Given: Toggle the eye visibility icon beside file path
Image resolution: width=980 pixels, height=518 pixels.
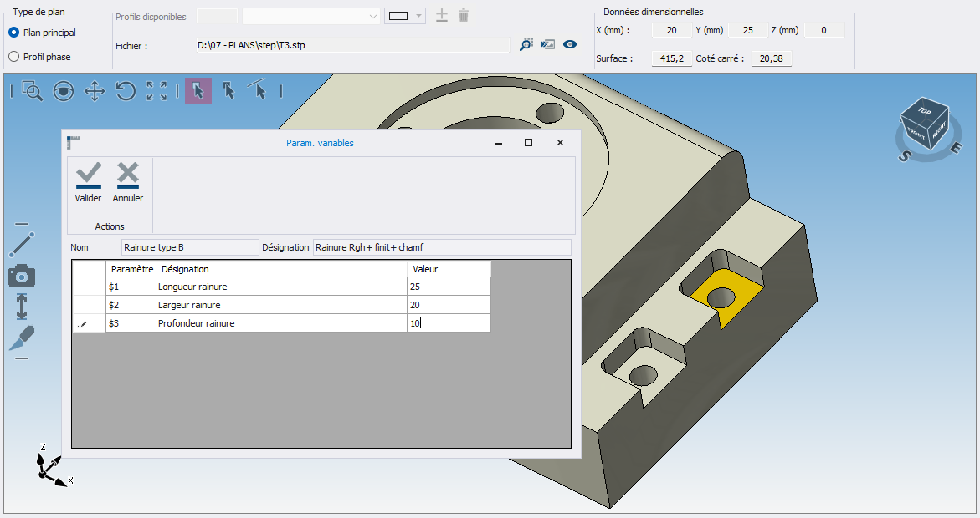Looking at the screenshot, I should pos(570,45).
